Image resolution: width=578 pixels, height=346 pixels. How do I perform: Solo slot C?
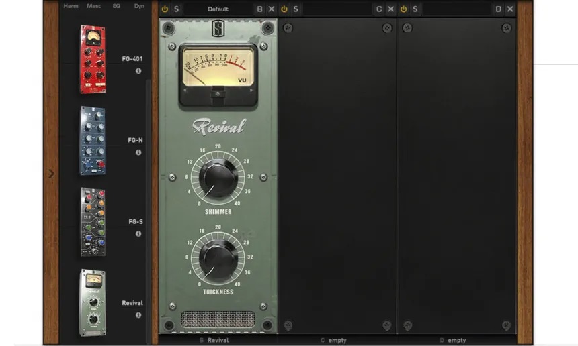click(296, 9)
